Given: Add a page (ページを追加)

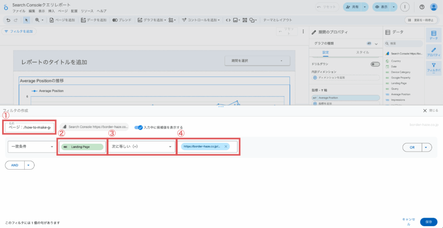Looking at the screenshot, I should tap(62, 20).
